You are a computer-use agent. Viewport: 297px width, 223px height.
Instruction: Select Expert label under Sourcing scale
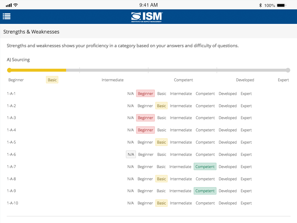point(283,80)
